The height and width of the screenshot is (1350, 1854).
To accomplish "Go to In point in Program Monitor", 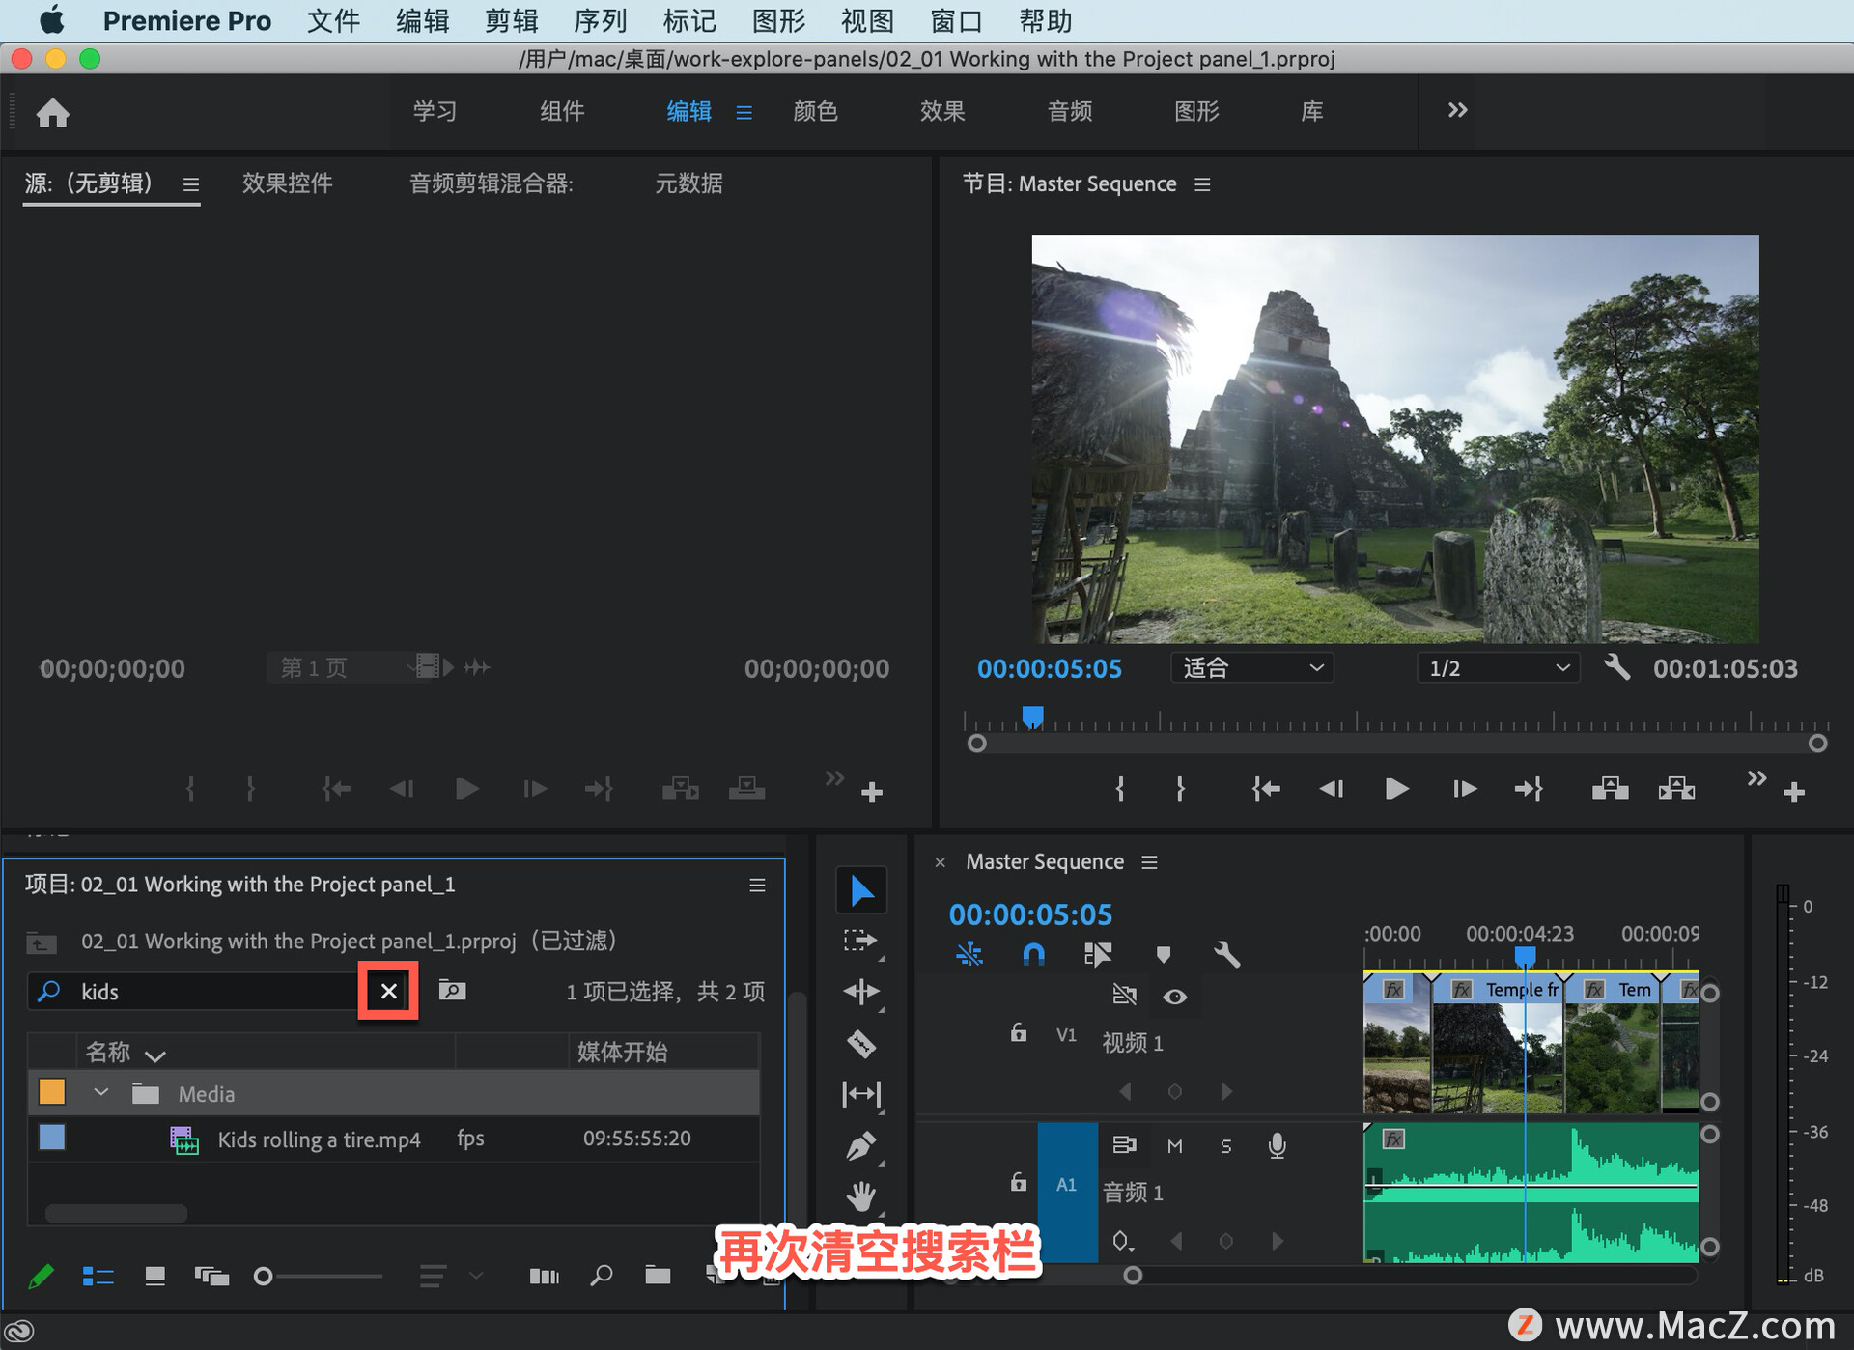I will [x=1265, y=789].
